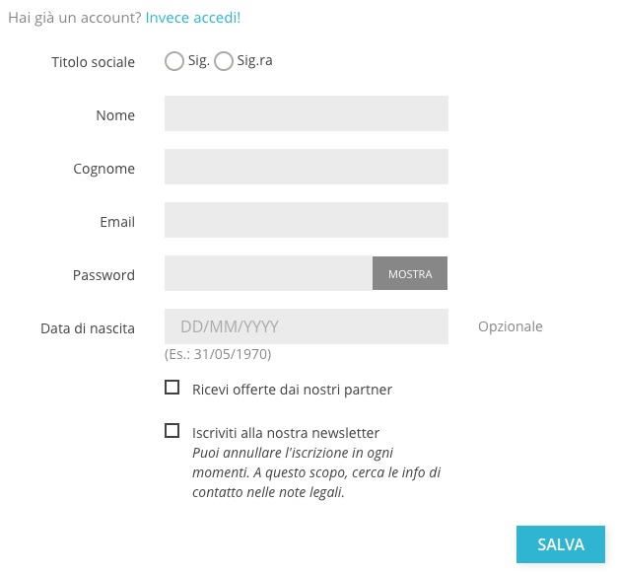Click the 'Email' field label
The height and width of the screenshot is (574, 618).
coord(117,222)
